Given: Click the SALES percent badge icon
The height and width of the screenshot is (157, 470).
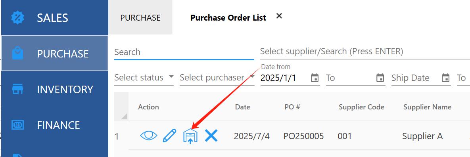Looking at the screenshot, I should click(18, 18).
